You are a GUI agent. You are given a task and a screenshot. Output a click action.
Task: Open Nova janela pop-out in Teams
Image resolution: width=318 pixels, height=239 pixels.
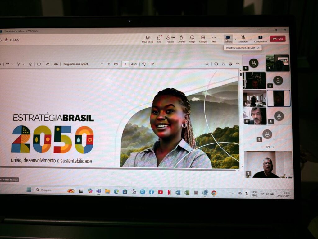pos(148,39)
